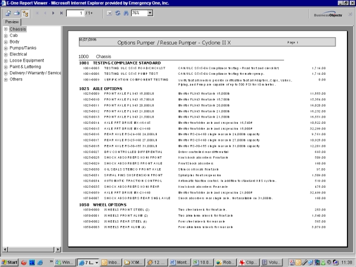
Task: Switch to 'Win...' taskbar button
Action: (65, 262)
